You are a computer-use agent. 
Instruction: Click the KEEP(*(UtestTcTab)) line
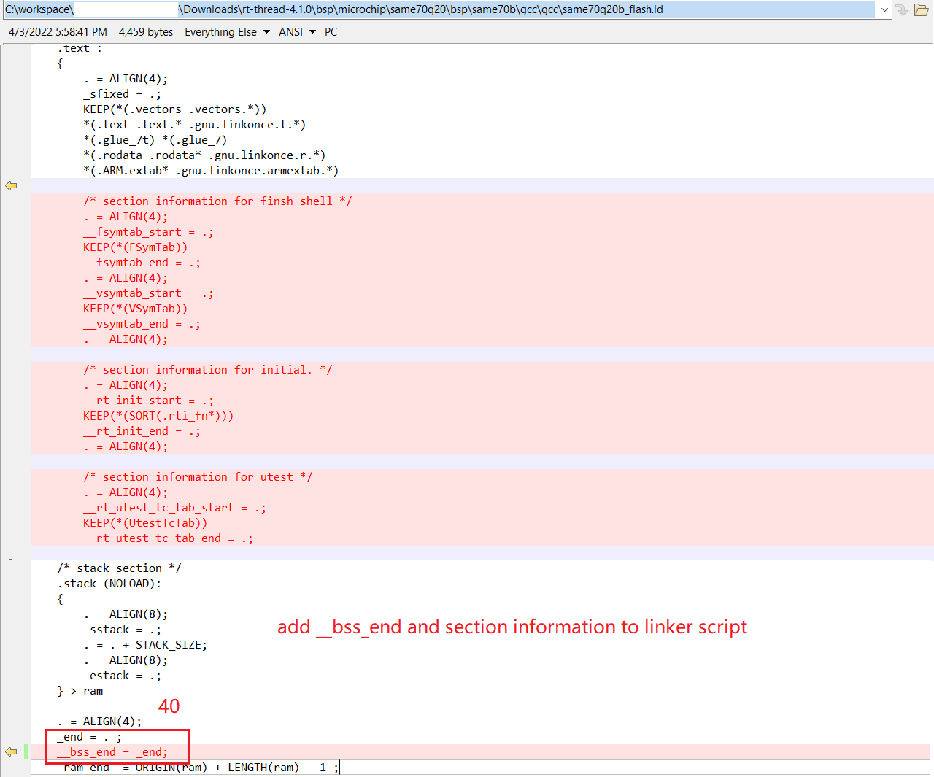(x=144, y=523)
